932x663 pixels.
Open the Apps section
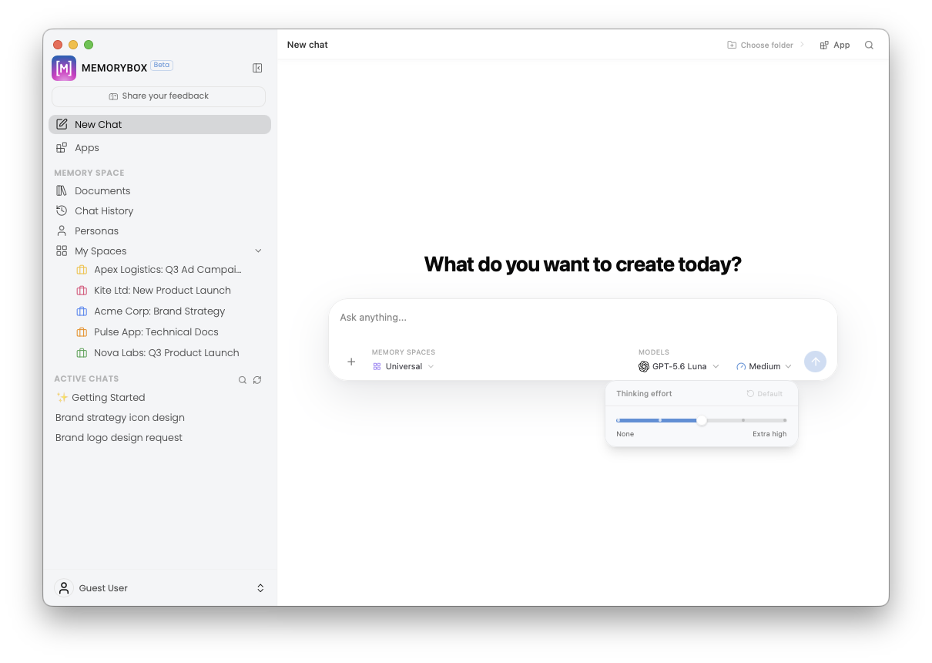(x=159, y=148)
